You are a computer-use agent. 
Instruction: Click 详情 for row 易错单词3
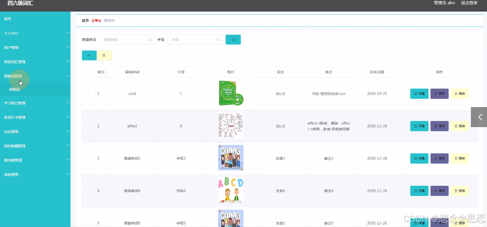(x=419, y=158)
